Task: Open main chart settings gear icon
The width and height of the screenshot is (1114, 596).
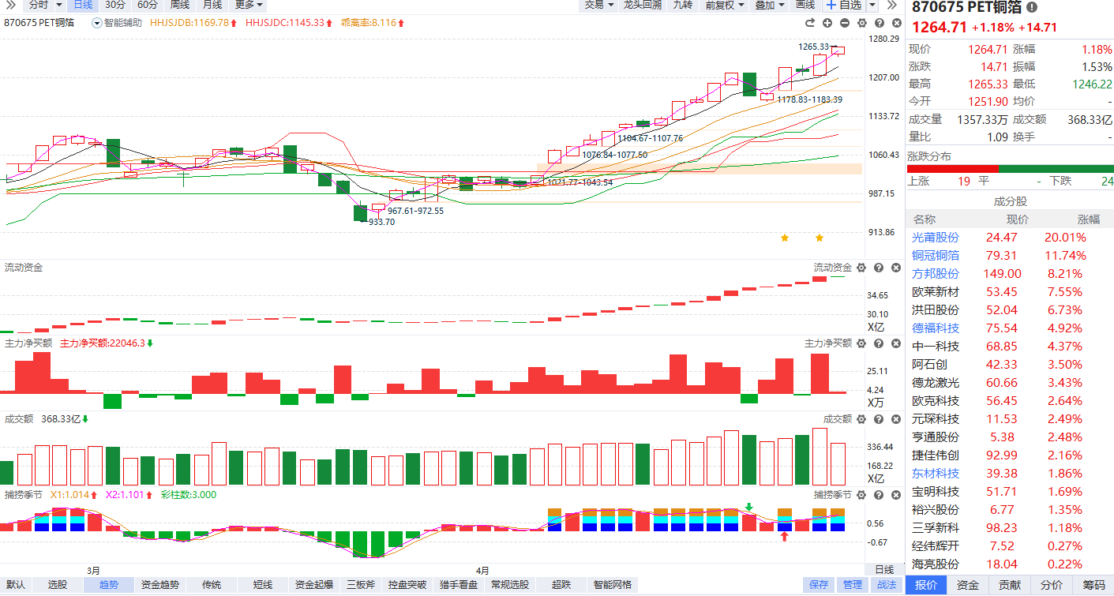Action: pyautogui.click(x=861, y=23)
